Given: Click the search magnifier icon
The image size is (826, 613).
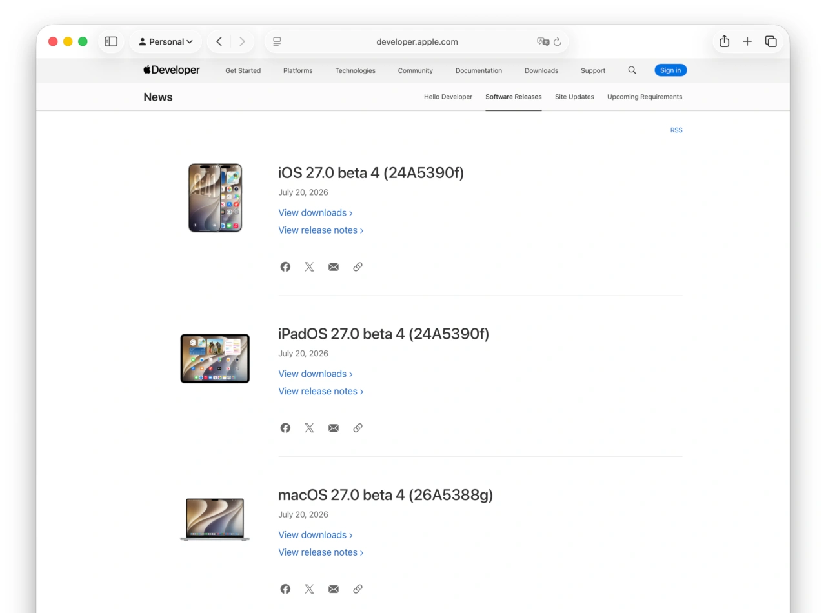Looking at the screenshot, I should pos(632,70).
